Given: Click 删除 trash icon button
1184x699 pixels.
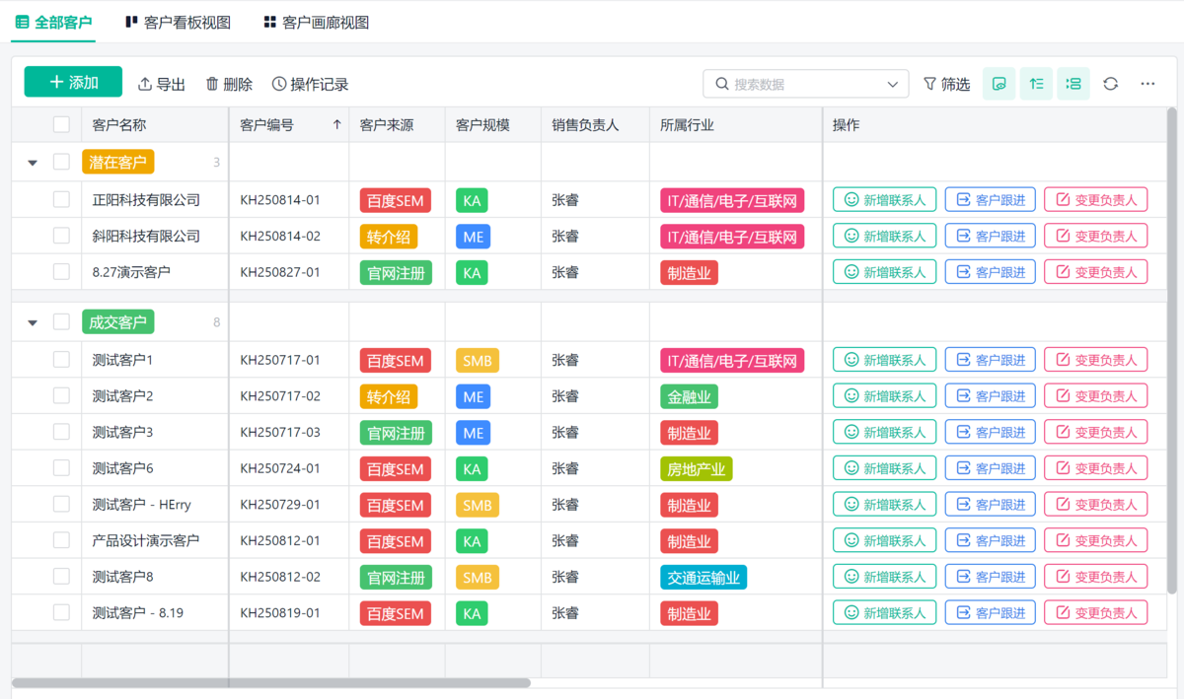Looking at the screenshot, I should pos(229,84).
